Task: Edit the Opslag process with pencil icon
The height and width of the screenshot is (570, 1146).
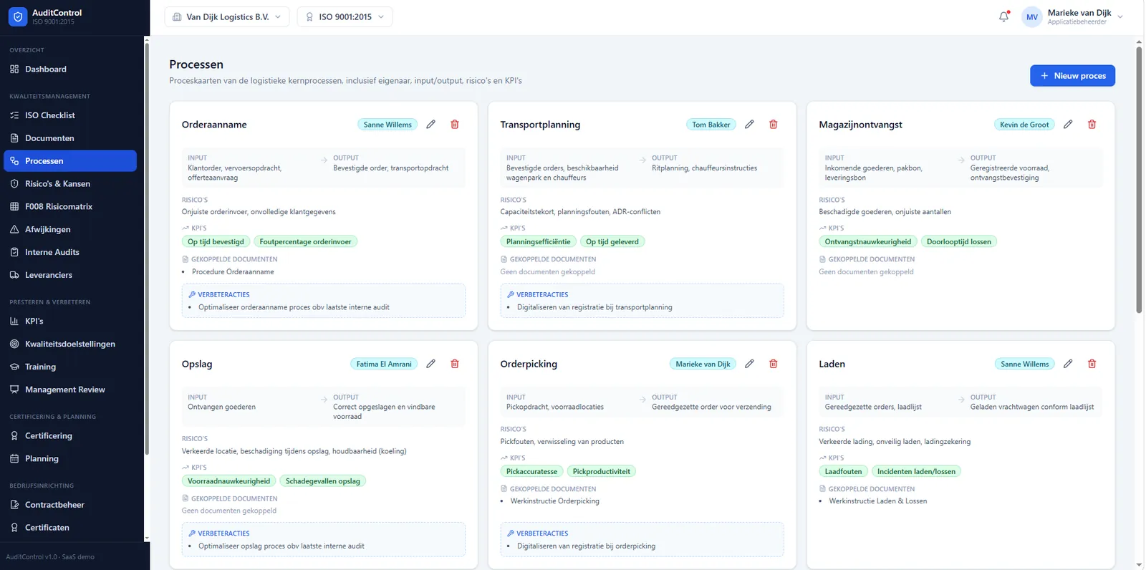Action: pos(430,364)
